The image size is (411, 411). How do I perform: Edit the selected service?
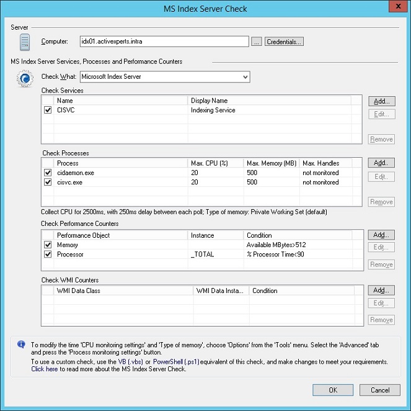[381, 114]
